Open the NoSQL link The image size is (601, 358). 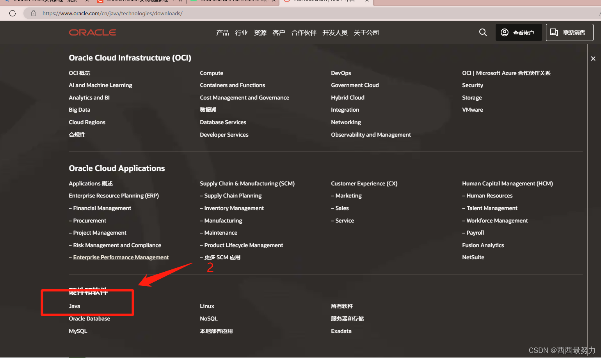click(209, 319)
